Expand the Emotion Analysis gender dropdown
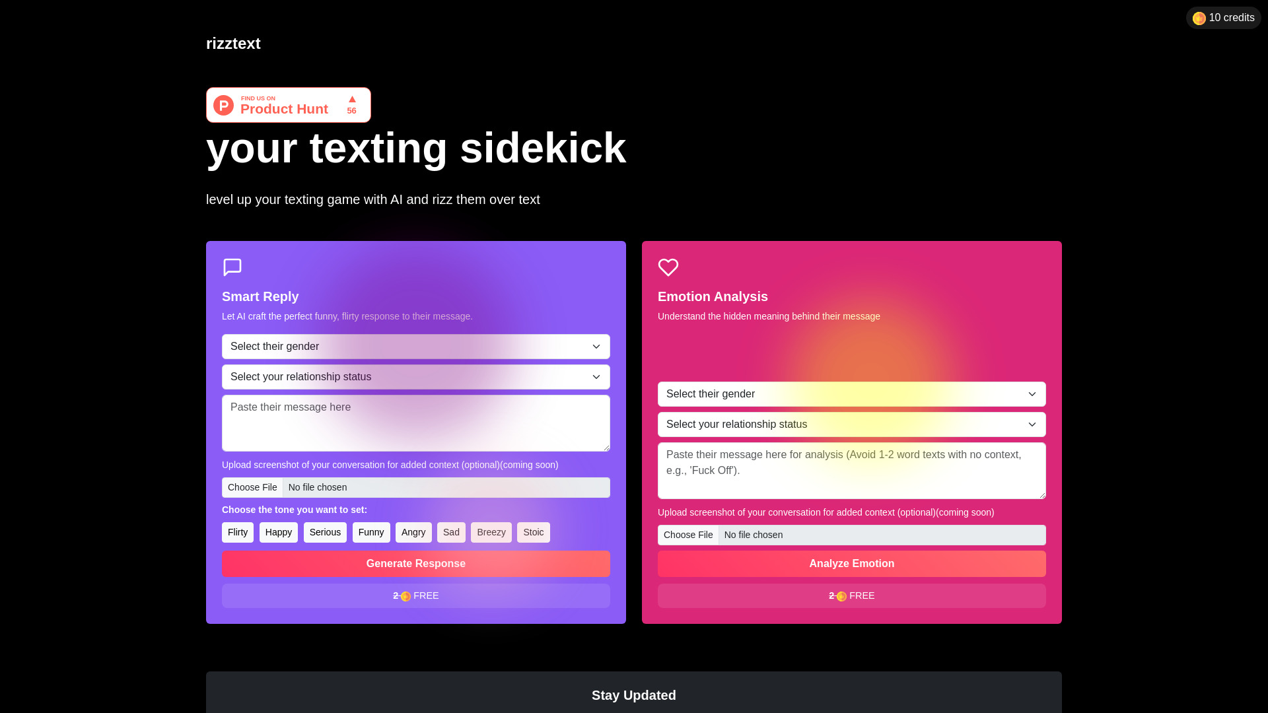The height and width of the screenshot is (713, 1268). coord(852,393)
